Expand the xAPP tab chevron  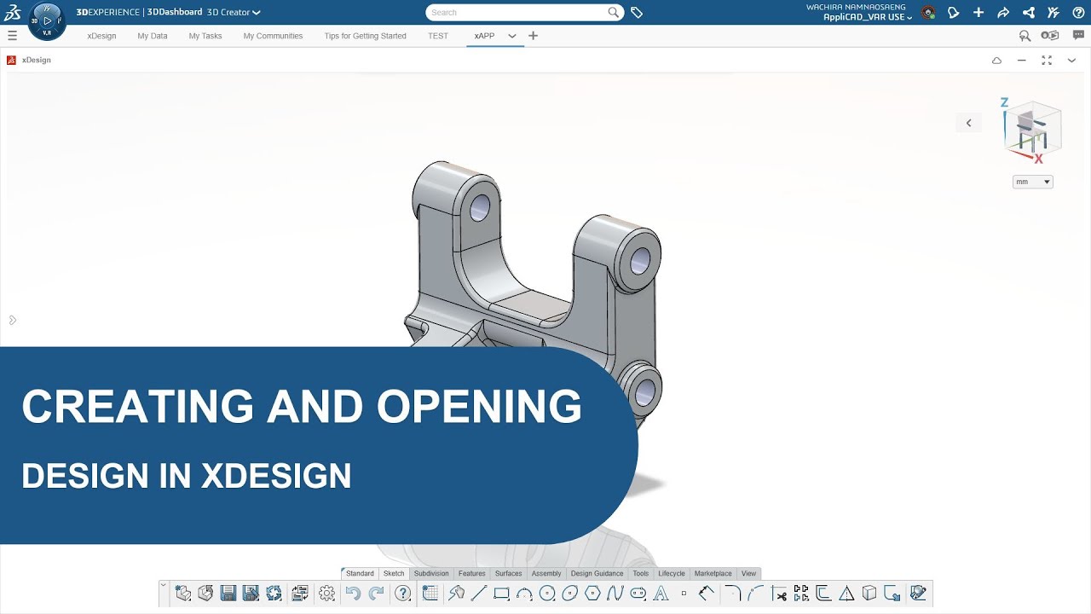click(512, 36)
